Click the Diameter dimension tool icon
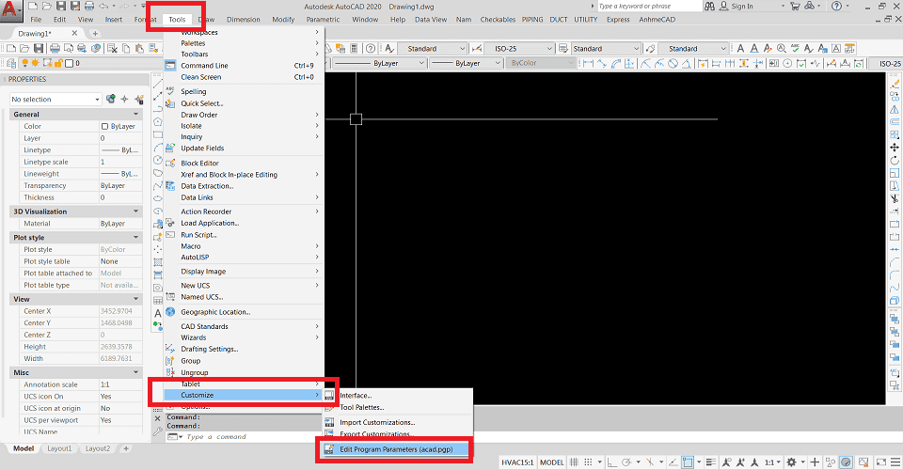This screenshot has height=470, width=903. 673,63
